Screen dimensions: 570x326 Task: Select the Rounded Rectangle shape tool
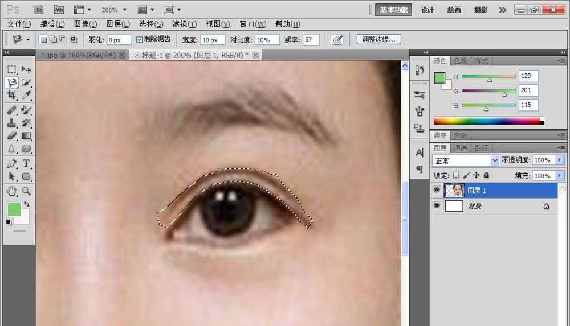(x=26, y=176)
